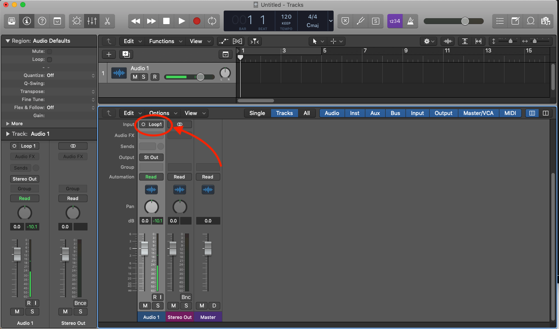This screenshot has height=329, width=559.
Task: Toggle Waveform Zoom button
Action: click(x=448, y=41)
